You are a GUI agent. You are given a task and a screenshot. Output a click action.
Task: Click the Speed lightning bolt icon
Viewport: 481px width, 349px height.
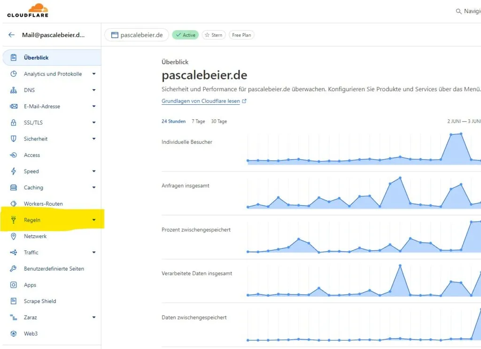pos(14,171)
